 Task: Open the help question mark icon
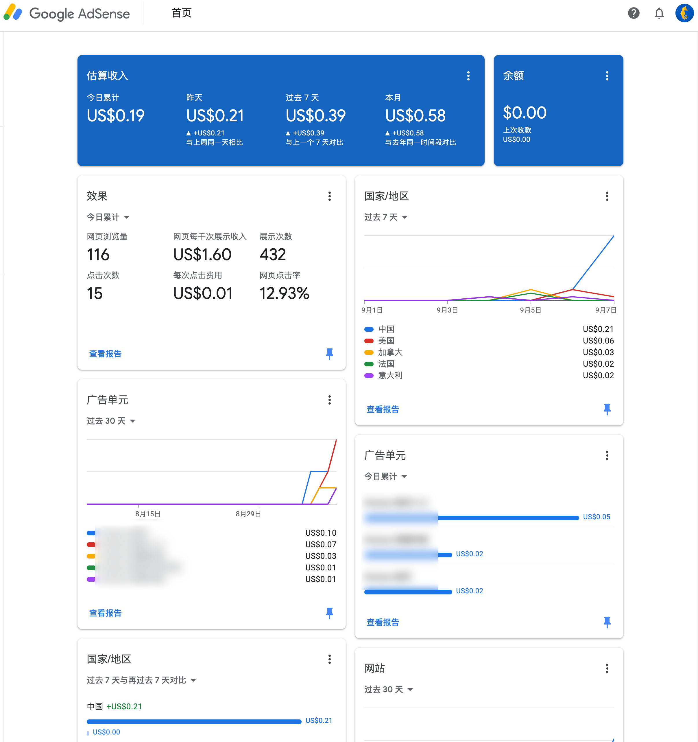[634, 13]
